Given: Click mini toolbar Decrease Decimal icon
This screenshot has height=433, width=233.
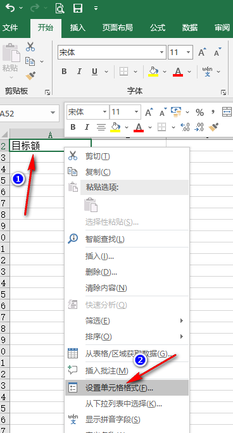Looking at the screenshot, I should coord(199,127).
